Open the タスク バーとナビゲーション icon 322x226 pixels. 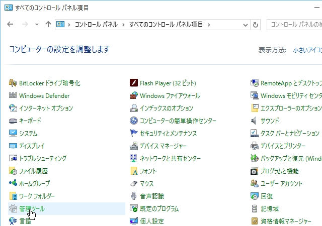255,133
